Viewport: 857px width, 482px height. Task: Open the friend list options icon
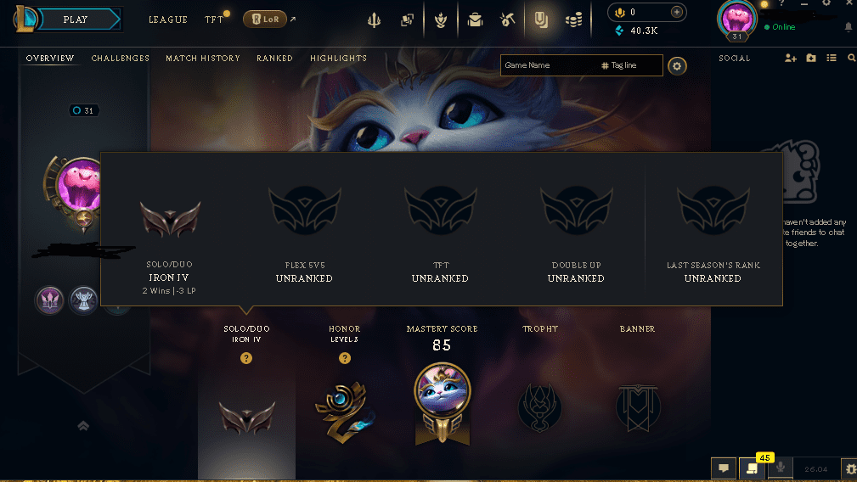[832, 58]
